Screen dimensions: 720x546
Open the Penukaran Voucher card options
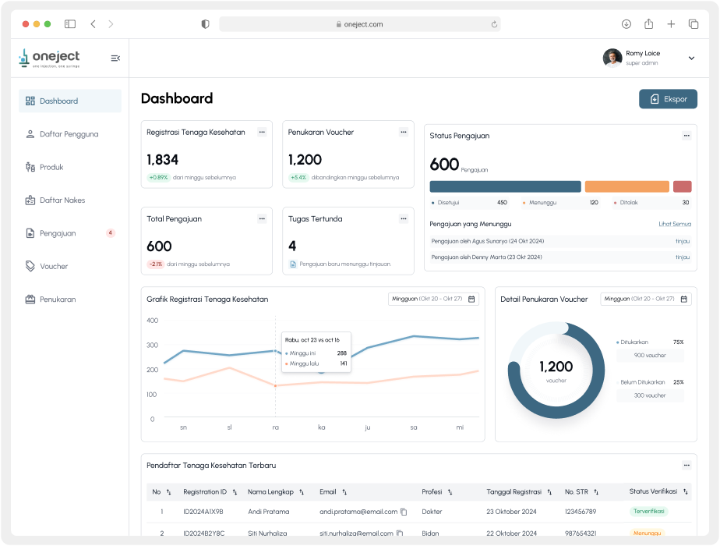403,133
